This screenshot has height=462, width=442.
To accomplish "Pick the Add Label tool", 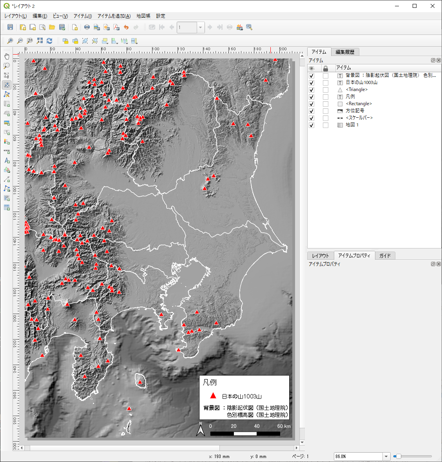I will pyautogui.click(x=7, y=132).
